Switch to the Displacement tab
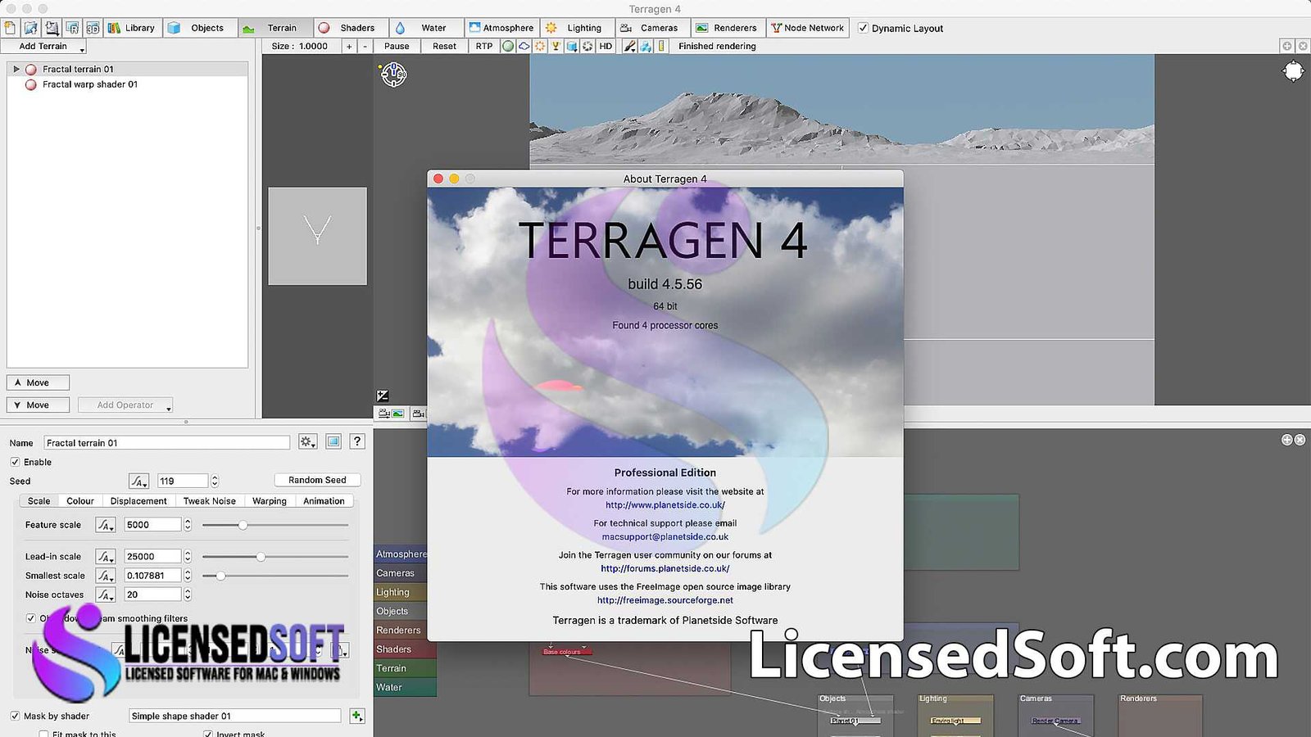Viewport: 1311px width, 737px height. click(138, 501)
